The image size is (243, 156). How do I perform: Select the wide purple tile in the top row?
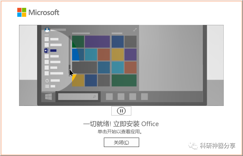[97, 42]
